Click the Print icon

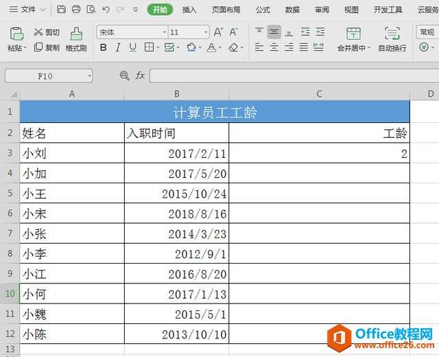(x=76, y=10)
